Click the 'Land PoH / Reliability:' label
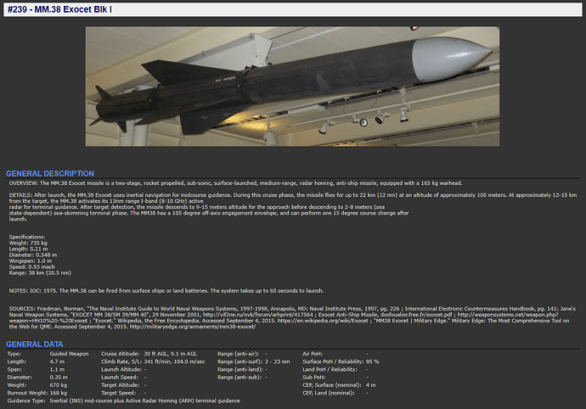The height and width of the screenshot is (409, 586). coord(330,369)
